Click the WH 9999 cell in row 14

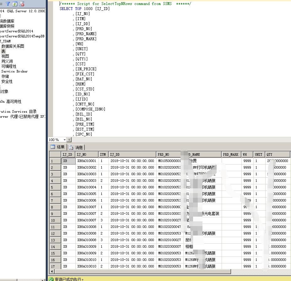coord(247,247)
